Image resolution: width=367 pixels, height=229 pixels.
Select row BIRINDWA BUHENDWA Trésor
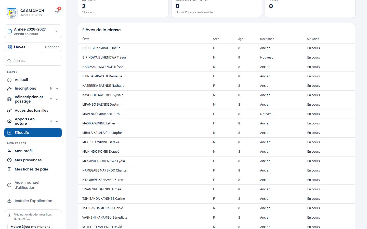tap(217, 58)
